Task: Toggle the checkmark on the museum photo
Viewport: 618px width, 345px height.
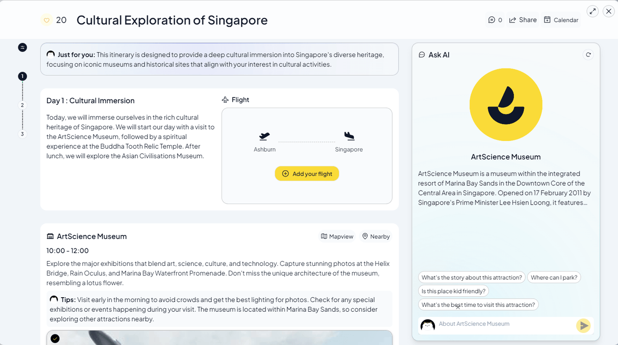Action: pyautogui.click(x=55, y=339)
